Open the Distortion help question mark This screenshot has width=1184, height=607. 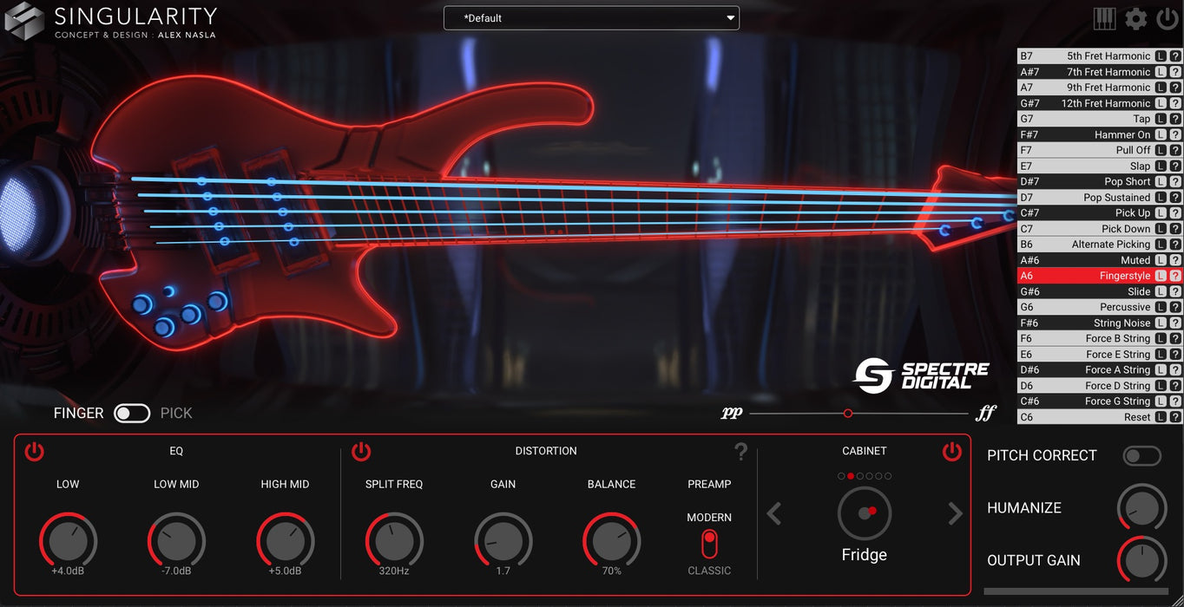[x=741, y=452]
